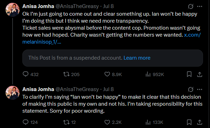210x128 pixels.
Task: Open the @AnisaTheGreasy handle on second post
Action: pos(77,89)
